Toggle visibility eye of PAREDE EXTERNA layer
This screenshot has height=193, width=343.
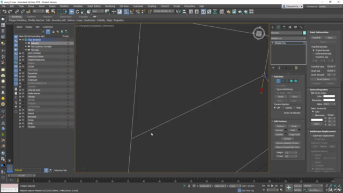tap(23, 56)
